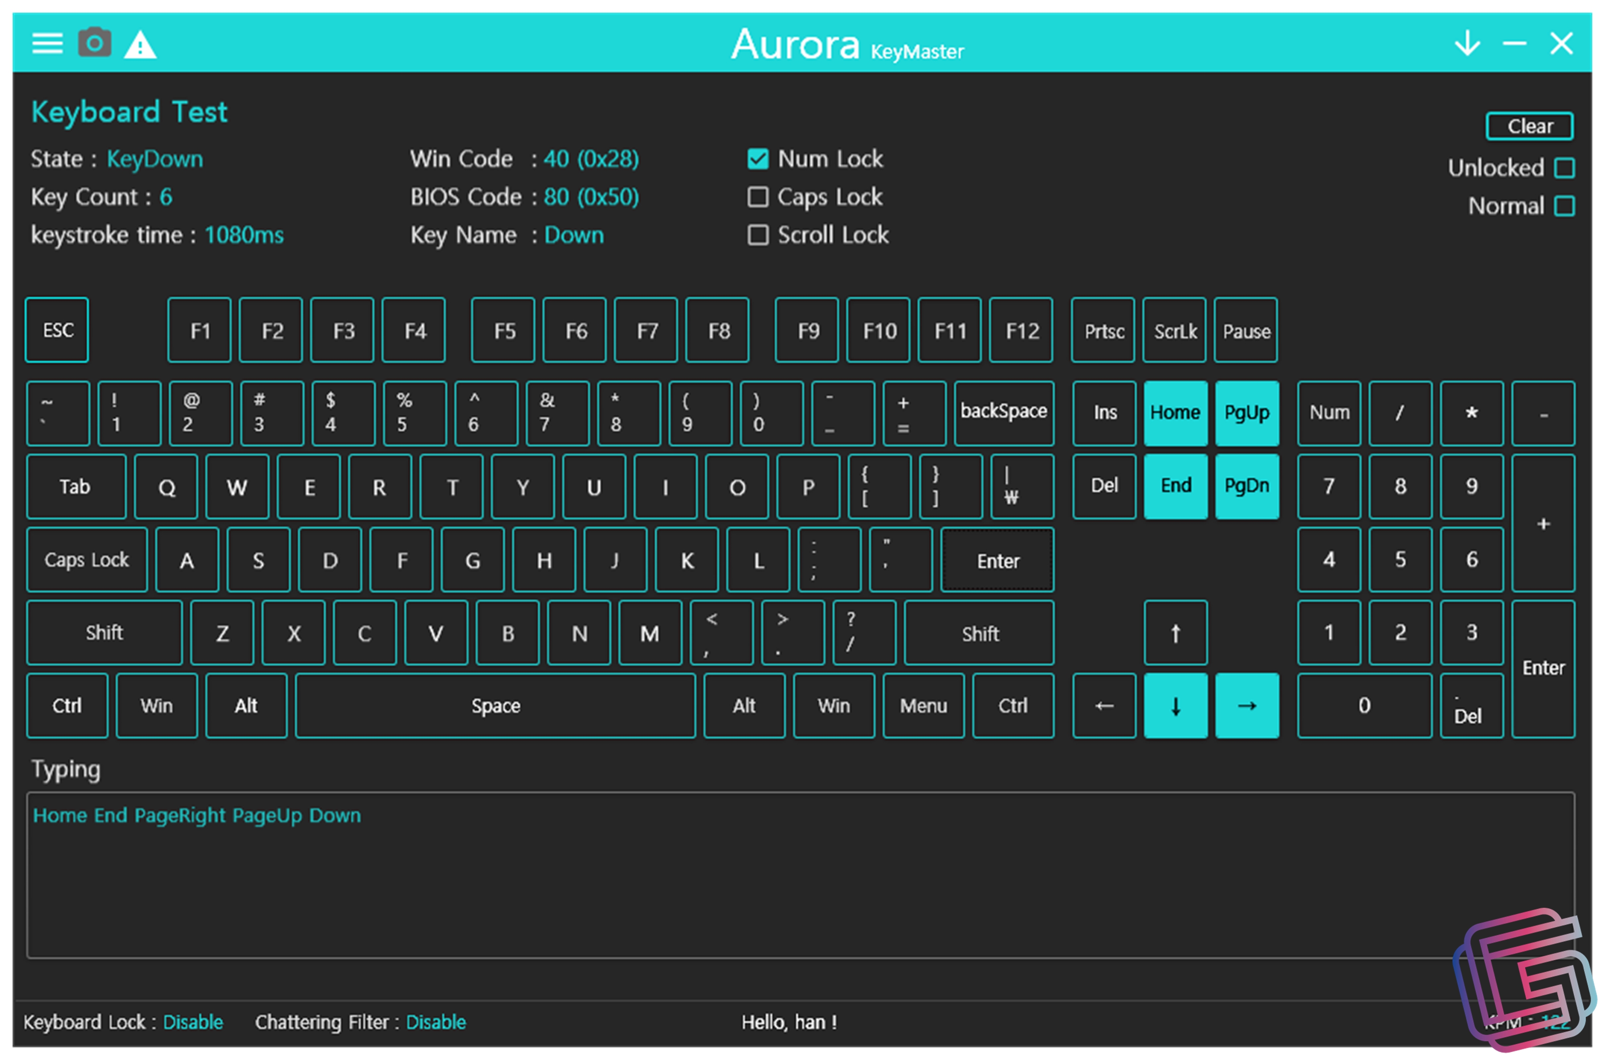This screenshot has width=1606, height=1061.
Task: Toggle the Num Lock checkbox
Action: pos(758,159)
